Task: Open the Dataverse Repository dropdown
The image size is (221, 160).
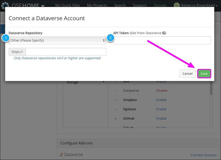Action: pos(57,40)
